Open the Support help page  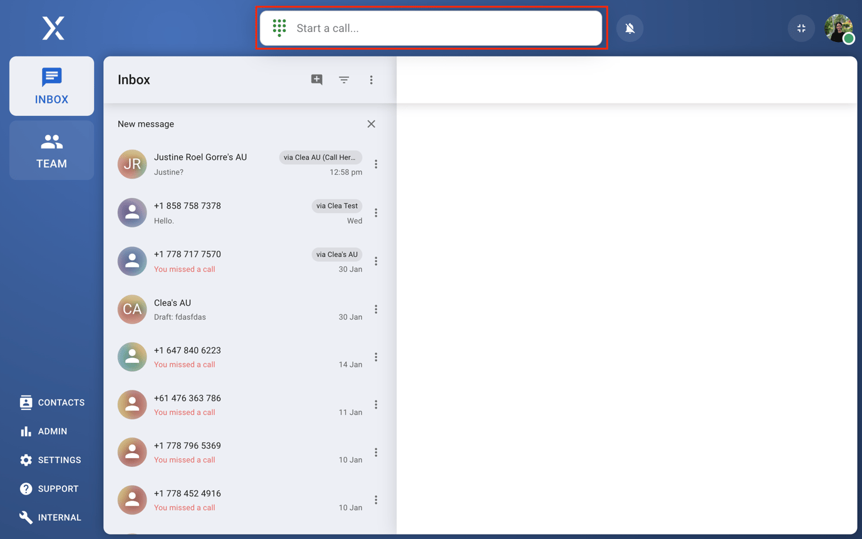click(49, 489)
